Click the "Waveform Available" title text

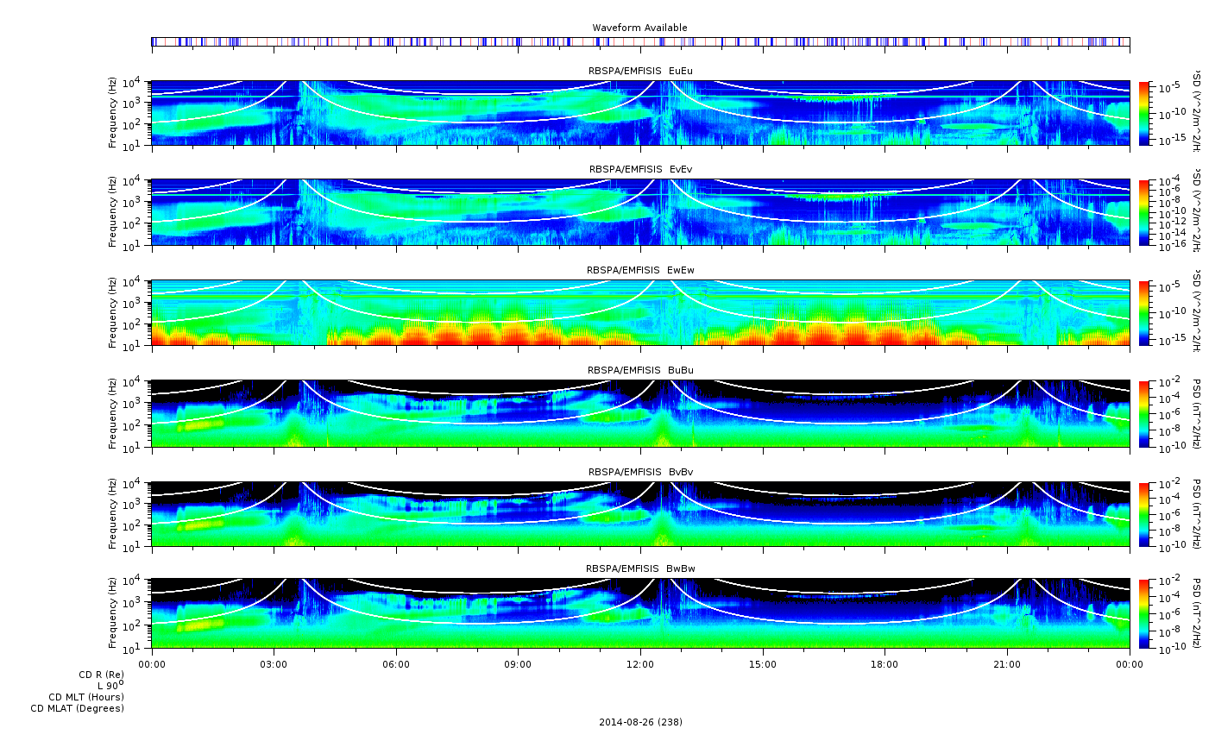tap(639, 28)
